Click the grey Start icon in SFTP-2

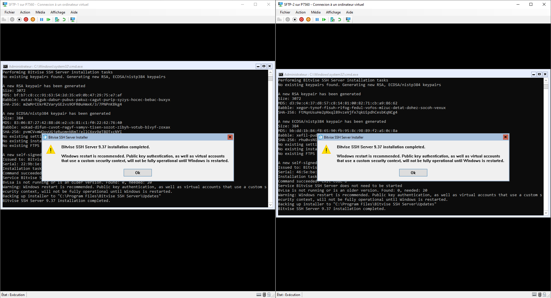pos(288,20)
